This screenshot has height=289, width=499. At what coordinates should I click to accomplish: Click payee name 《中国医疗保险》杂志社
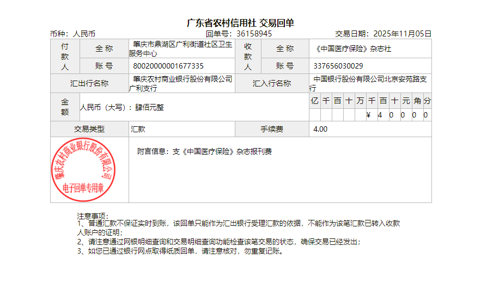click(x=353, y=48)
